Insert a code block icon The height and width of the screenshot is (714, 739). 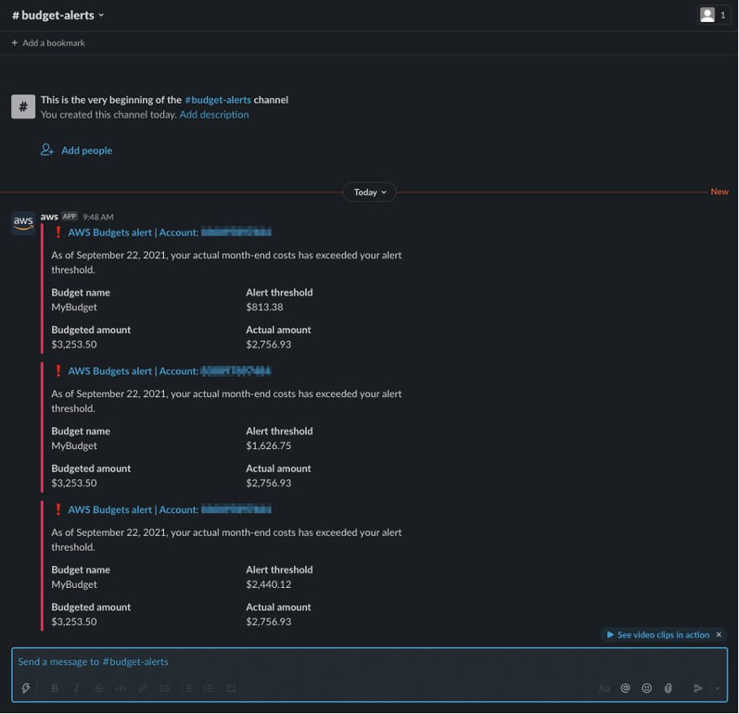(x=230, y=688)
